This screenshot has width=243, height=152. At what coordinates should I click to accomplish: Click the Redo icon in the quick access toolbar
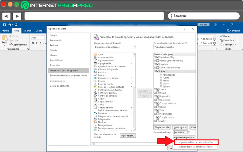click(x=16, y=25)
